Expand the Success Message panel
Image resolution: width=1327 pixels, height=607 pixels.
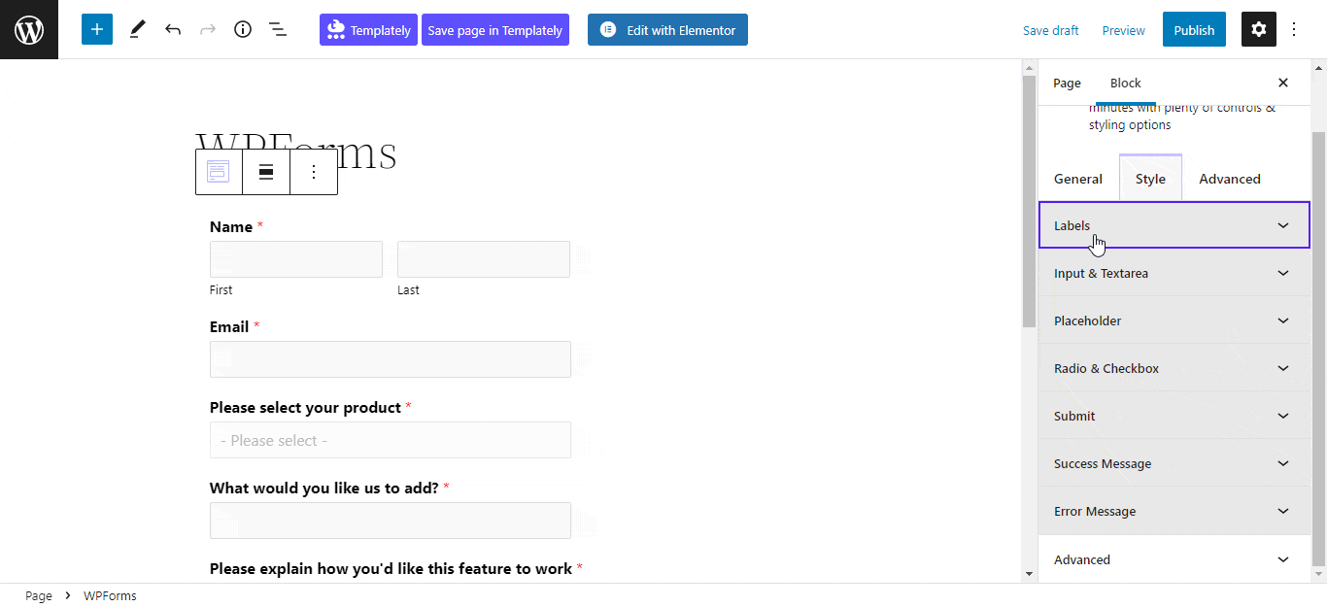coord(1174,463)
